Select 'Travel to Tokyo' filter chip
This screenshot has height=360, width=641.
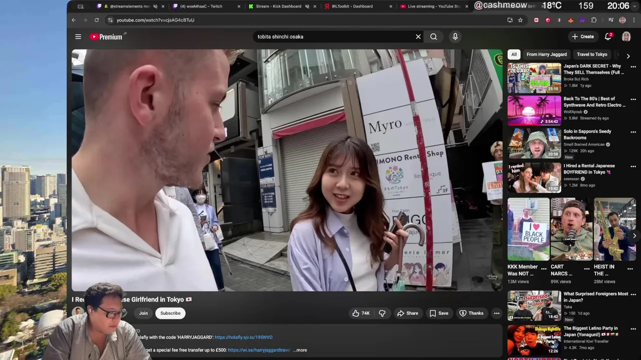tap(592, 54)
